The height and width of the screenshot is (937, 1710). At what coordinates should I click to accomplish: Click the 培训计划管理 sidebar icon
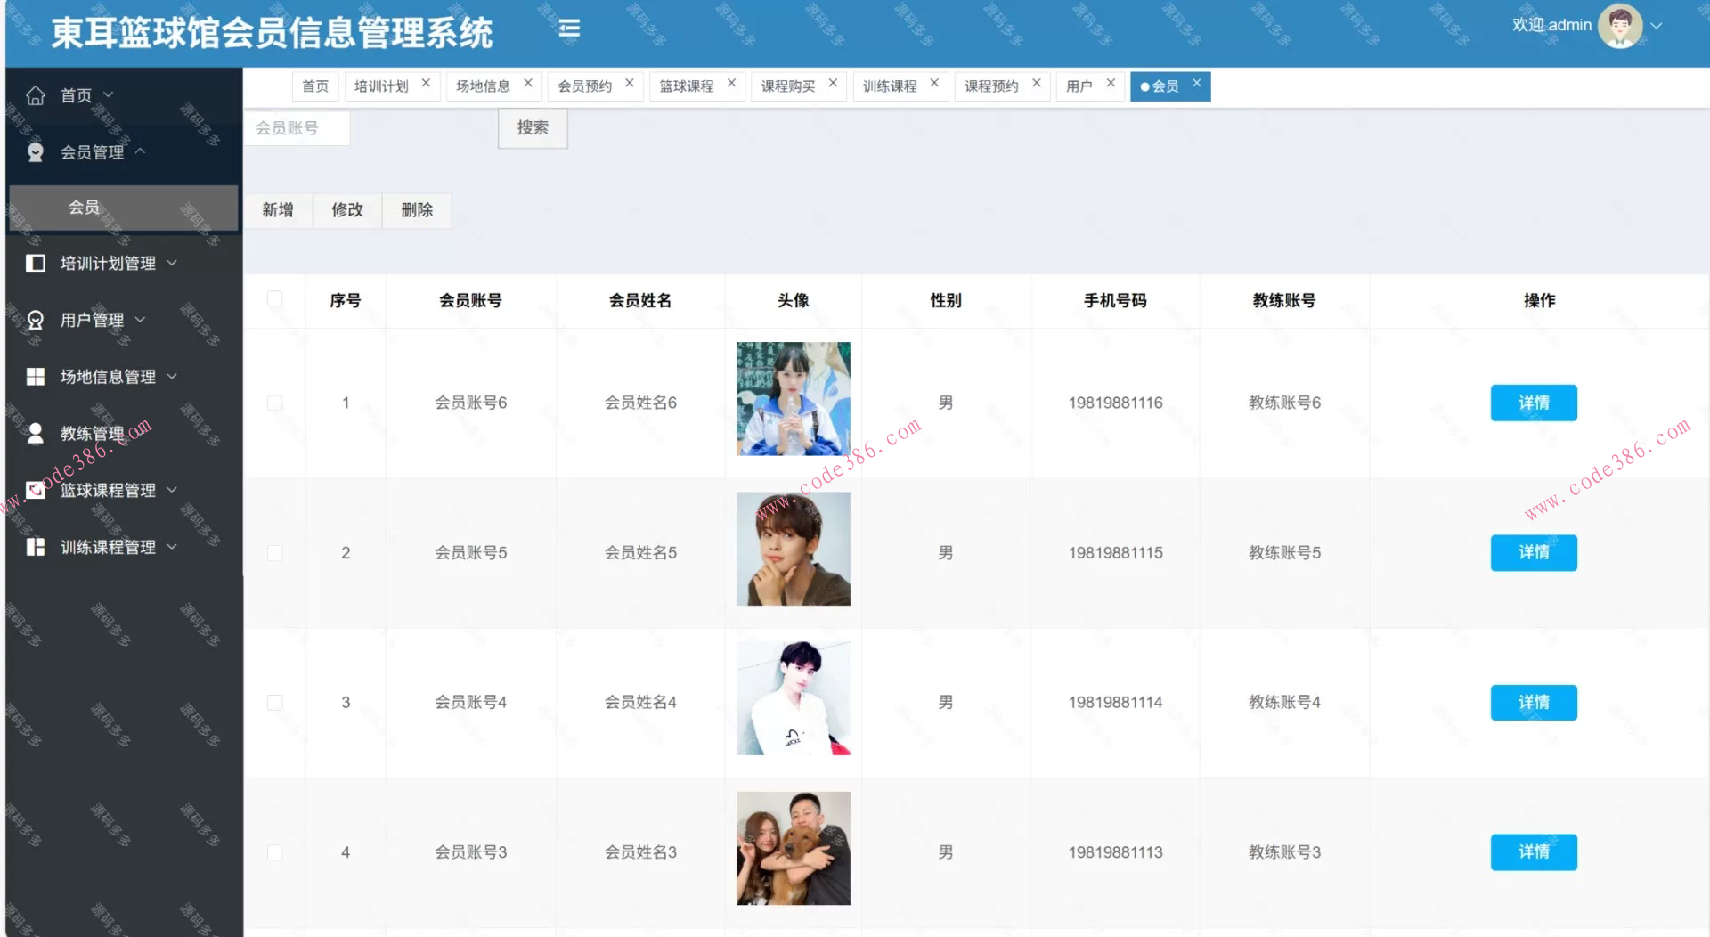click(x=36, y=263)
